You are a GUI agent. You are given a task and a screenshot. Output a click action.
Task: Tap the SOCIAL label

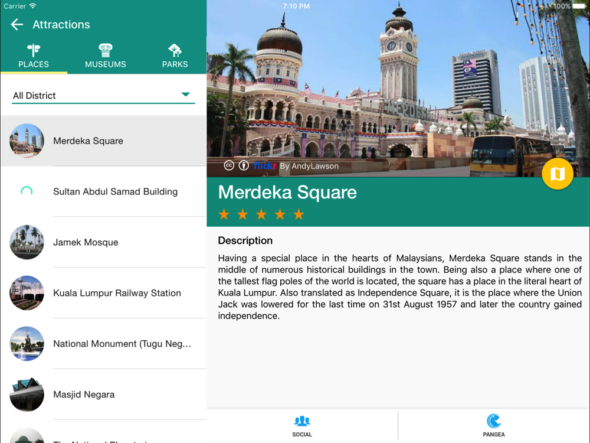coord(301,435)
